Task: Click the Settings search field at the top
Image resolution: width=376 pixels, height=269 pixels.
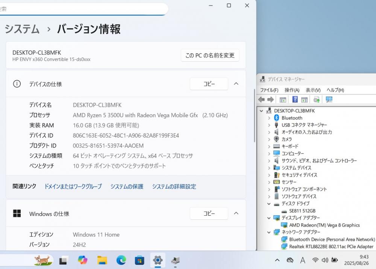Action: 83,9
